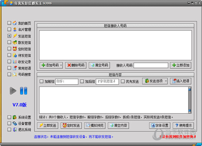
Task: Click the 定时发送 button
Action: pyautogui.click(x=71, y=125)
